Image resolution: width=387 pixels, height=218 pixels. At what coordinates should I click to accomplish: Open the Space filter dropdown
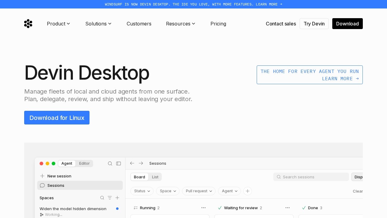pos(168,191)
